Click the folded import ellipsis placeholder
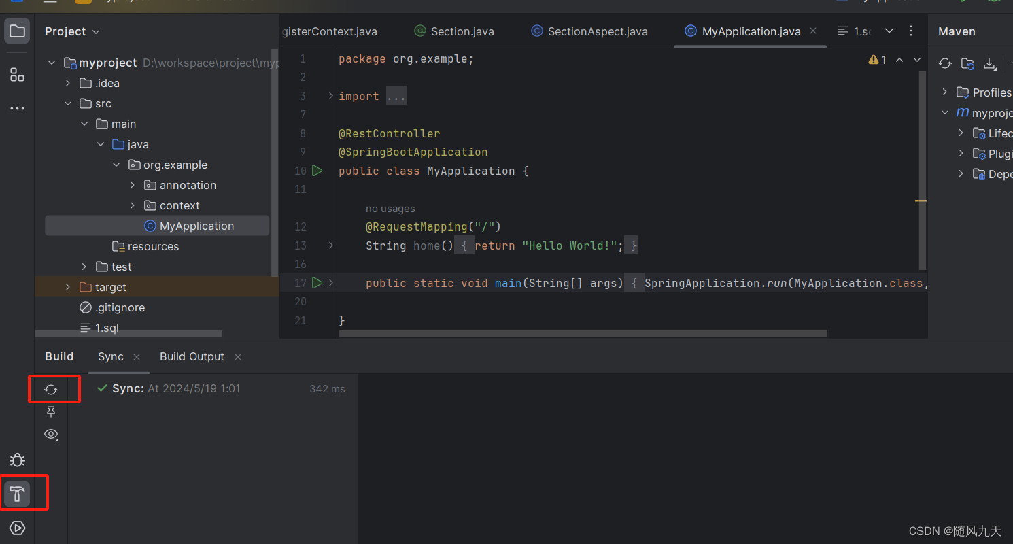1013x544 pixels. click(396, 96)
